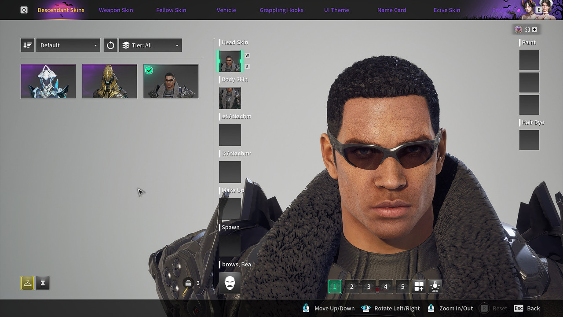This screenshot has height=317, width=563.
Task: Select the sunglasses default skin thumbnail
Action: (171, 81)
